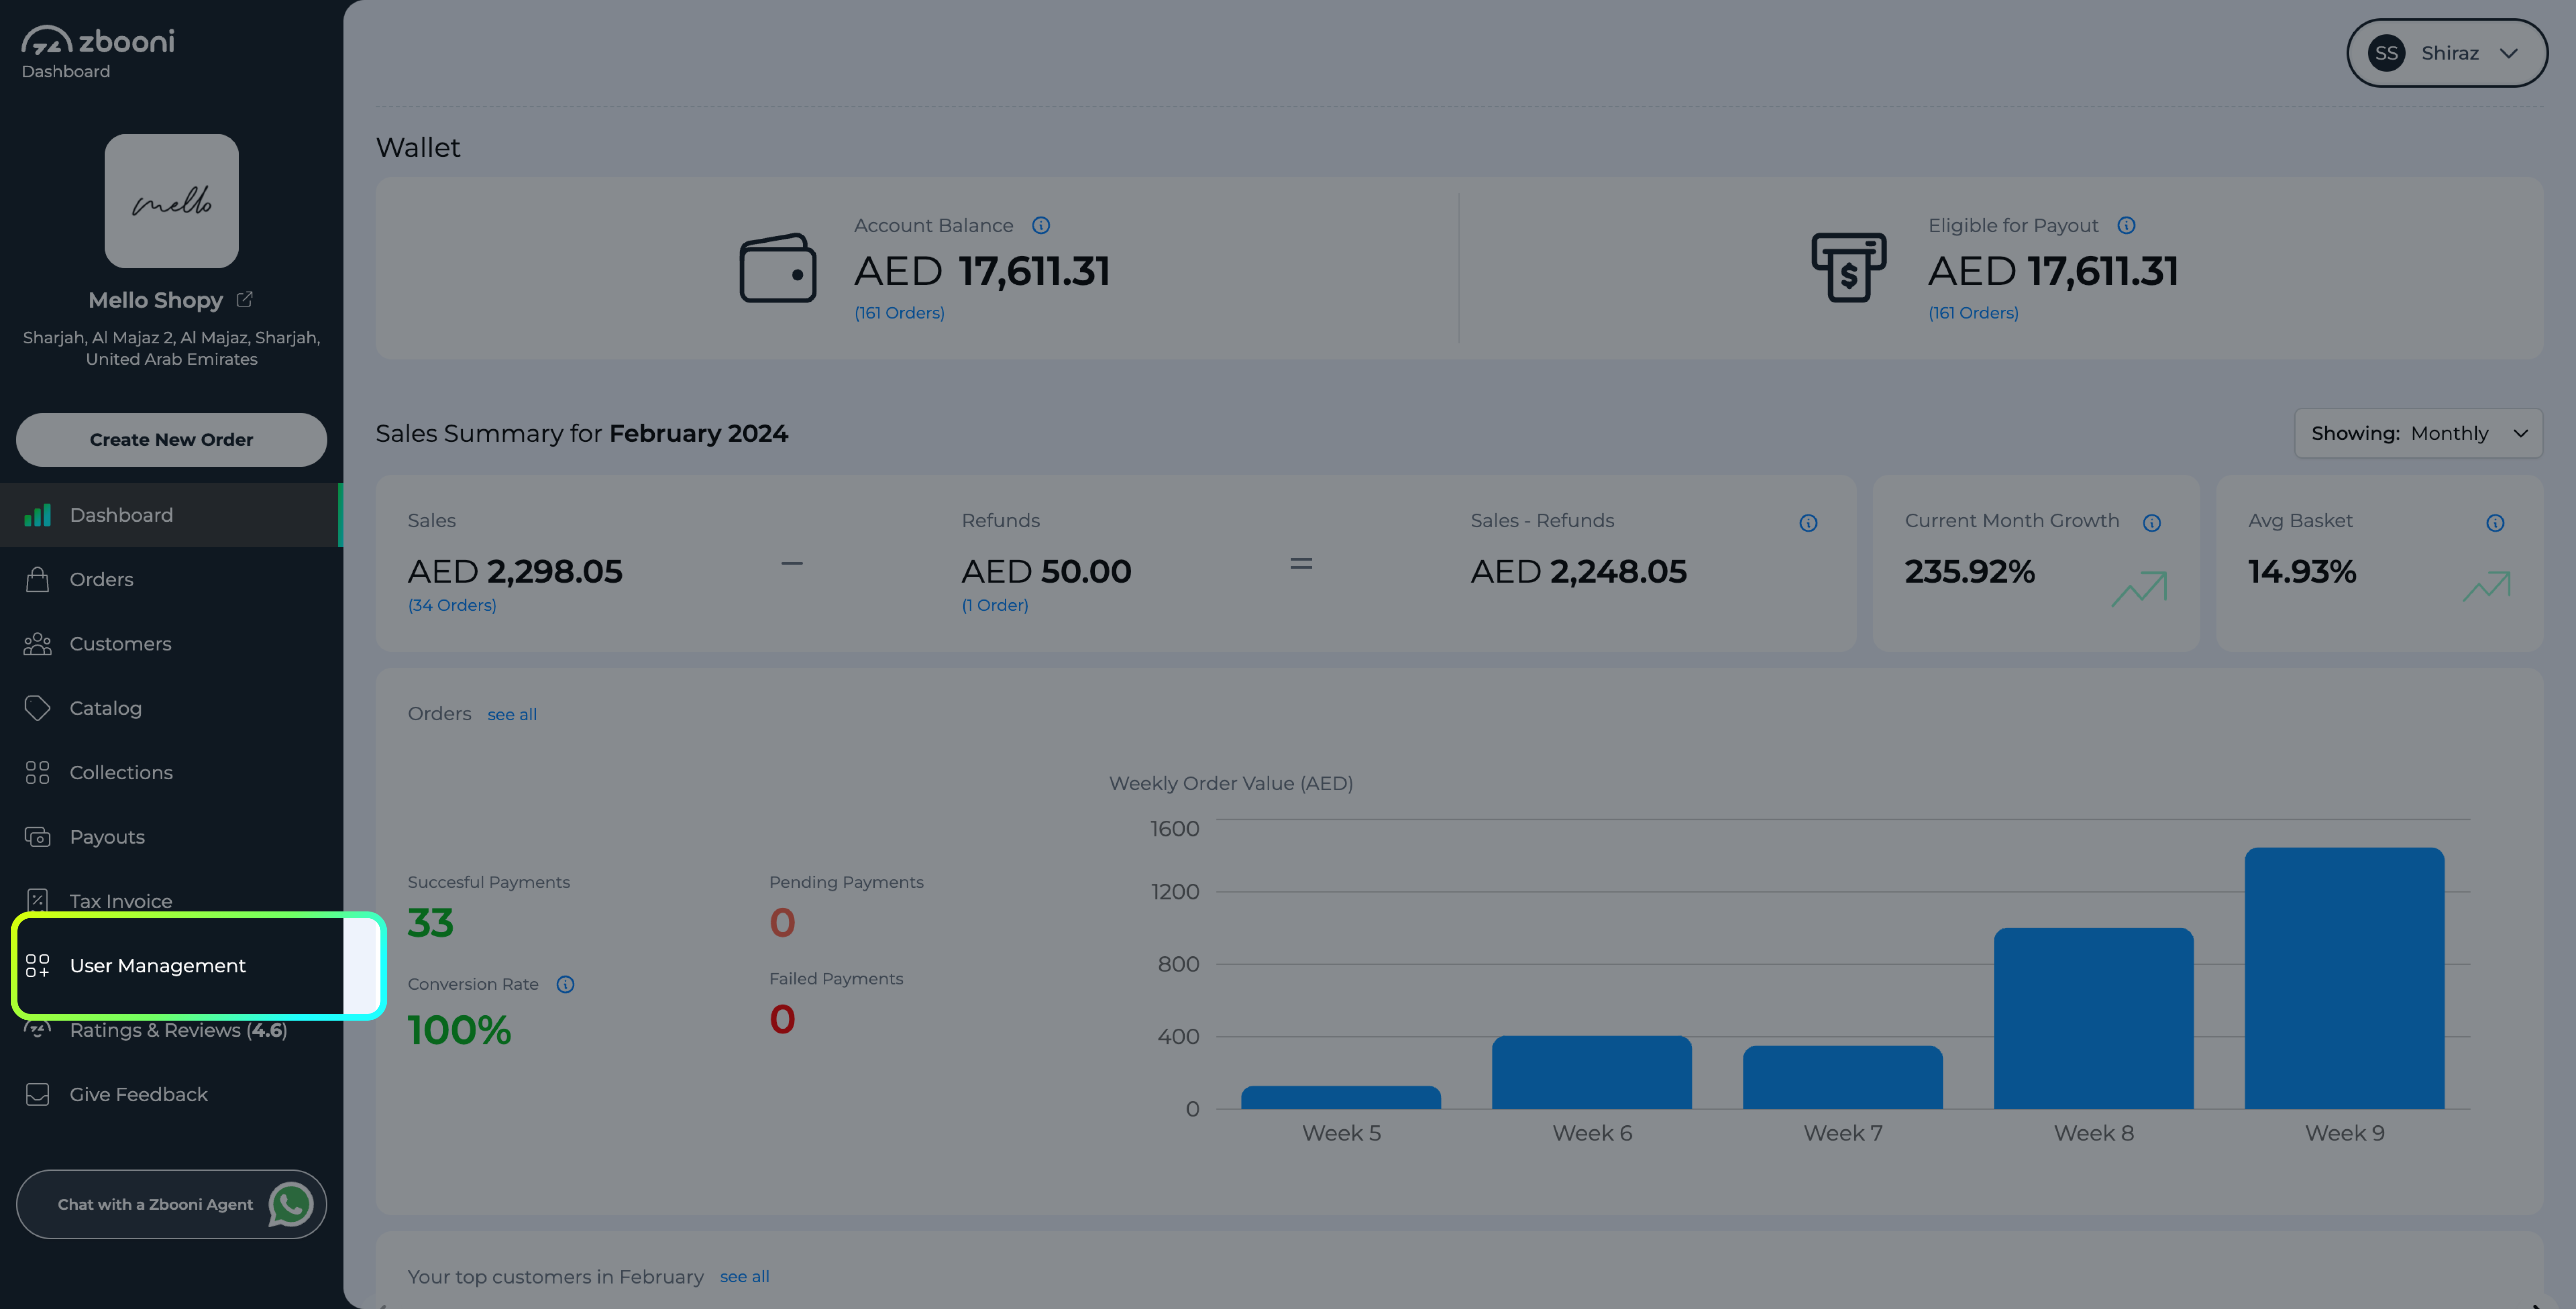Click the Create New Order button

pos(171,439)
